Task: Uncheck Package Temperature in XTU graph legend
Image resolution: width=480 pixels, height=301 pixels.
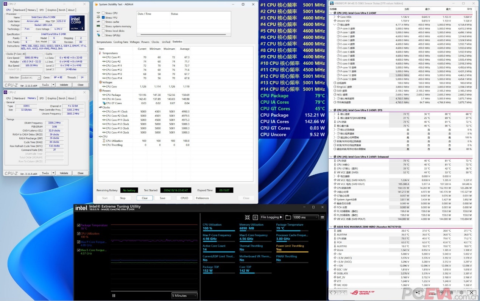Action: coord(79,225)
